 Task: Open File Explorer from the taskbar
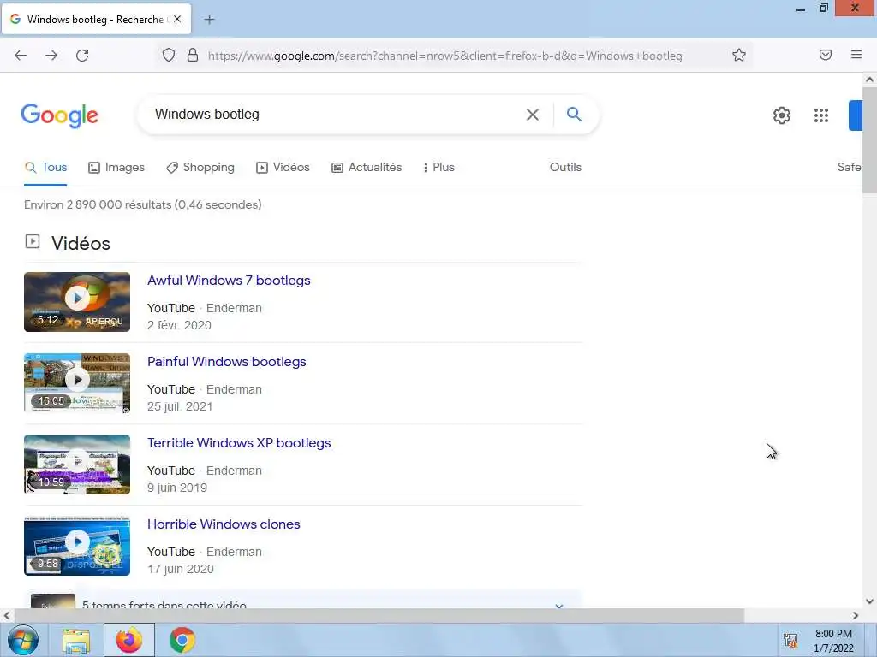coord(76,641)
